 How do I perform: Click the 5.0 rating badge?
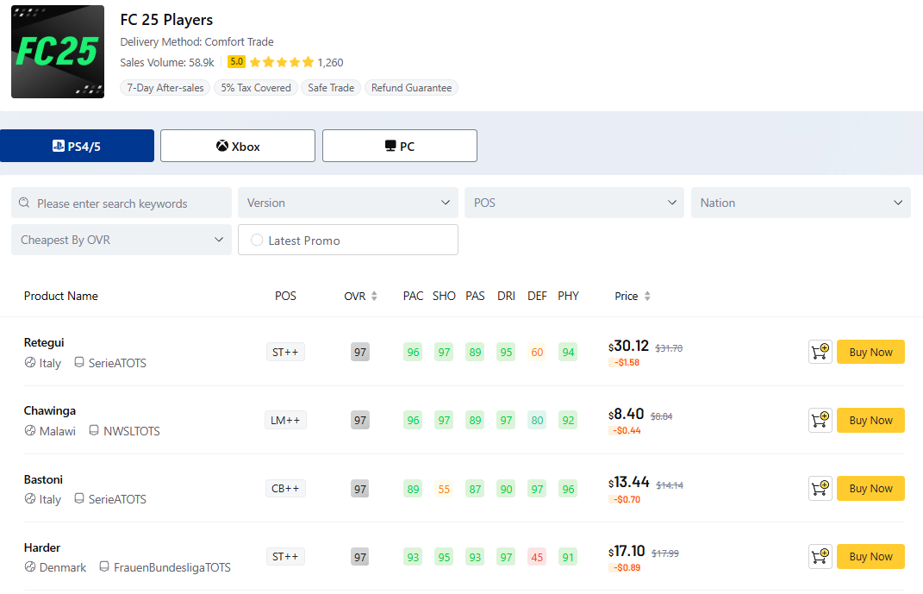[237, 62]
